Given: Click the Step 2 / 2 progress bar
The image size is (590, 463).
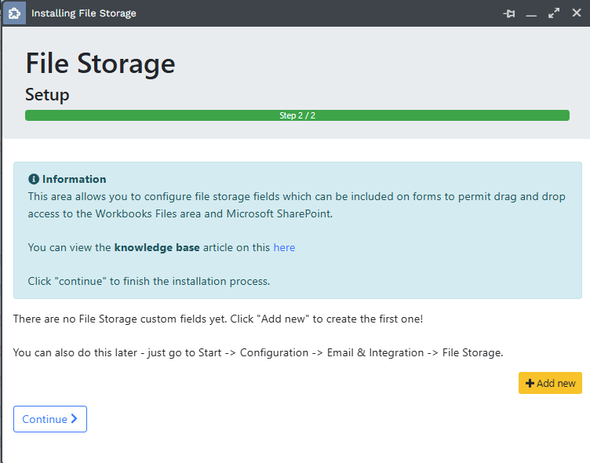Looking at the screenshot, I should (297, 115).
